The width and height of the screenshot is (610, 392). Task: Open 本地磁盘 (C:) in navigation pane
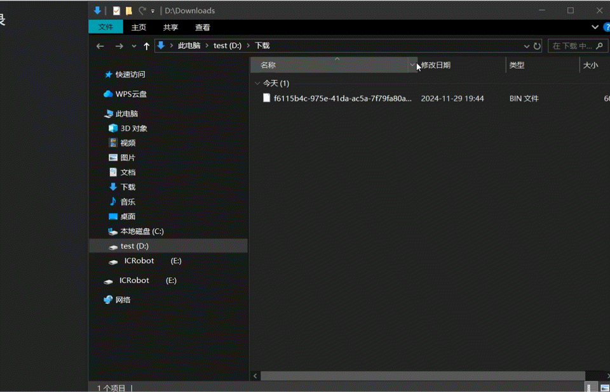click(142, 231)
